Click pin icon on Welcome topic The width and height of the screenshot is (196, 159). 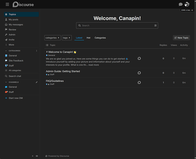point(47,52)
